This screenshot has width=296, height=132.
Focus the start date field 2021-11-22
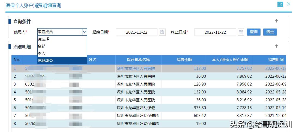click(136, 32)
